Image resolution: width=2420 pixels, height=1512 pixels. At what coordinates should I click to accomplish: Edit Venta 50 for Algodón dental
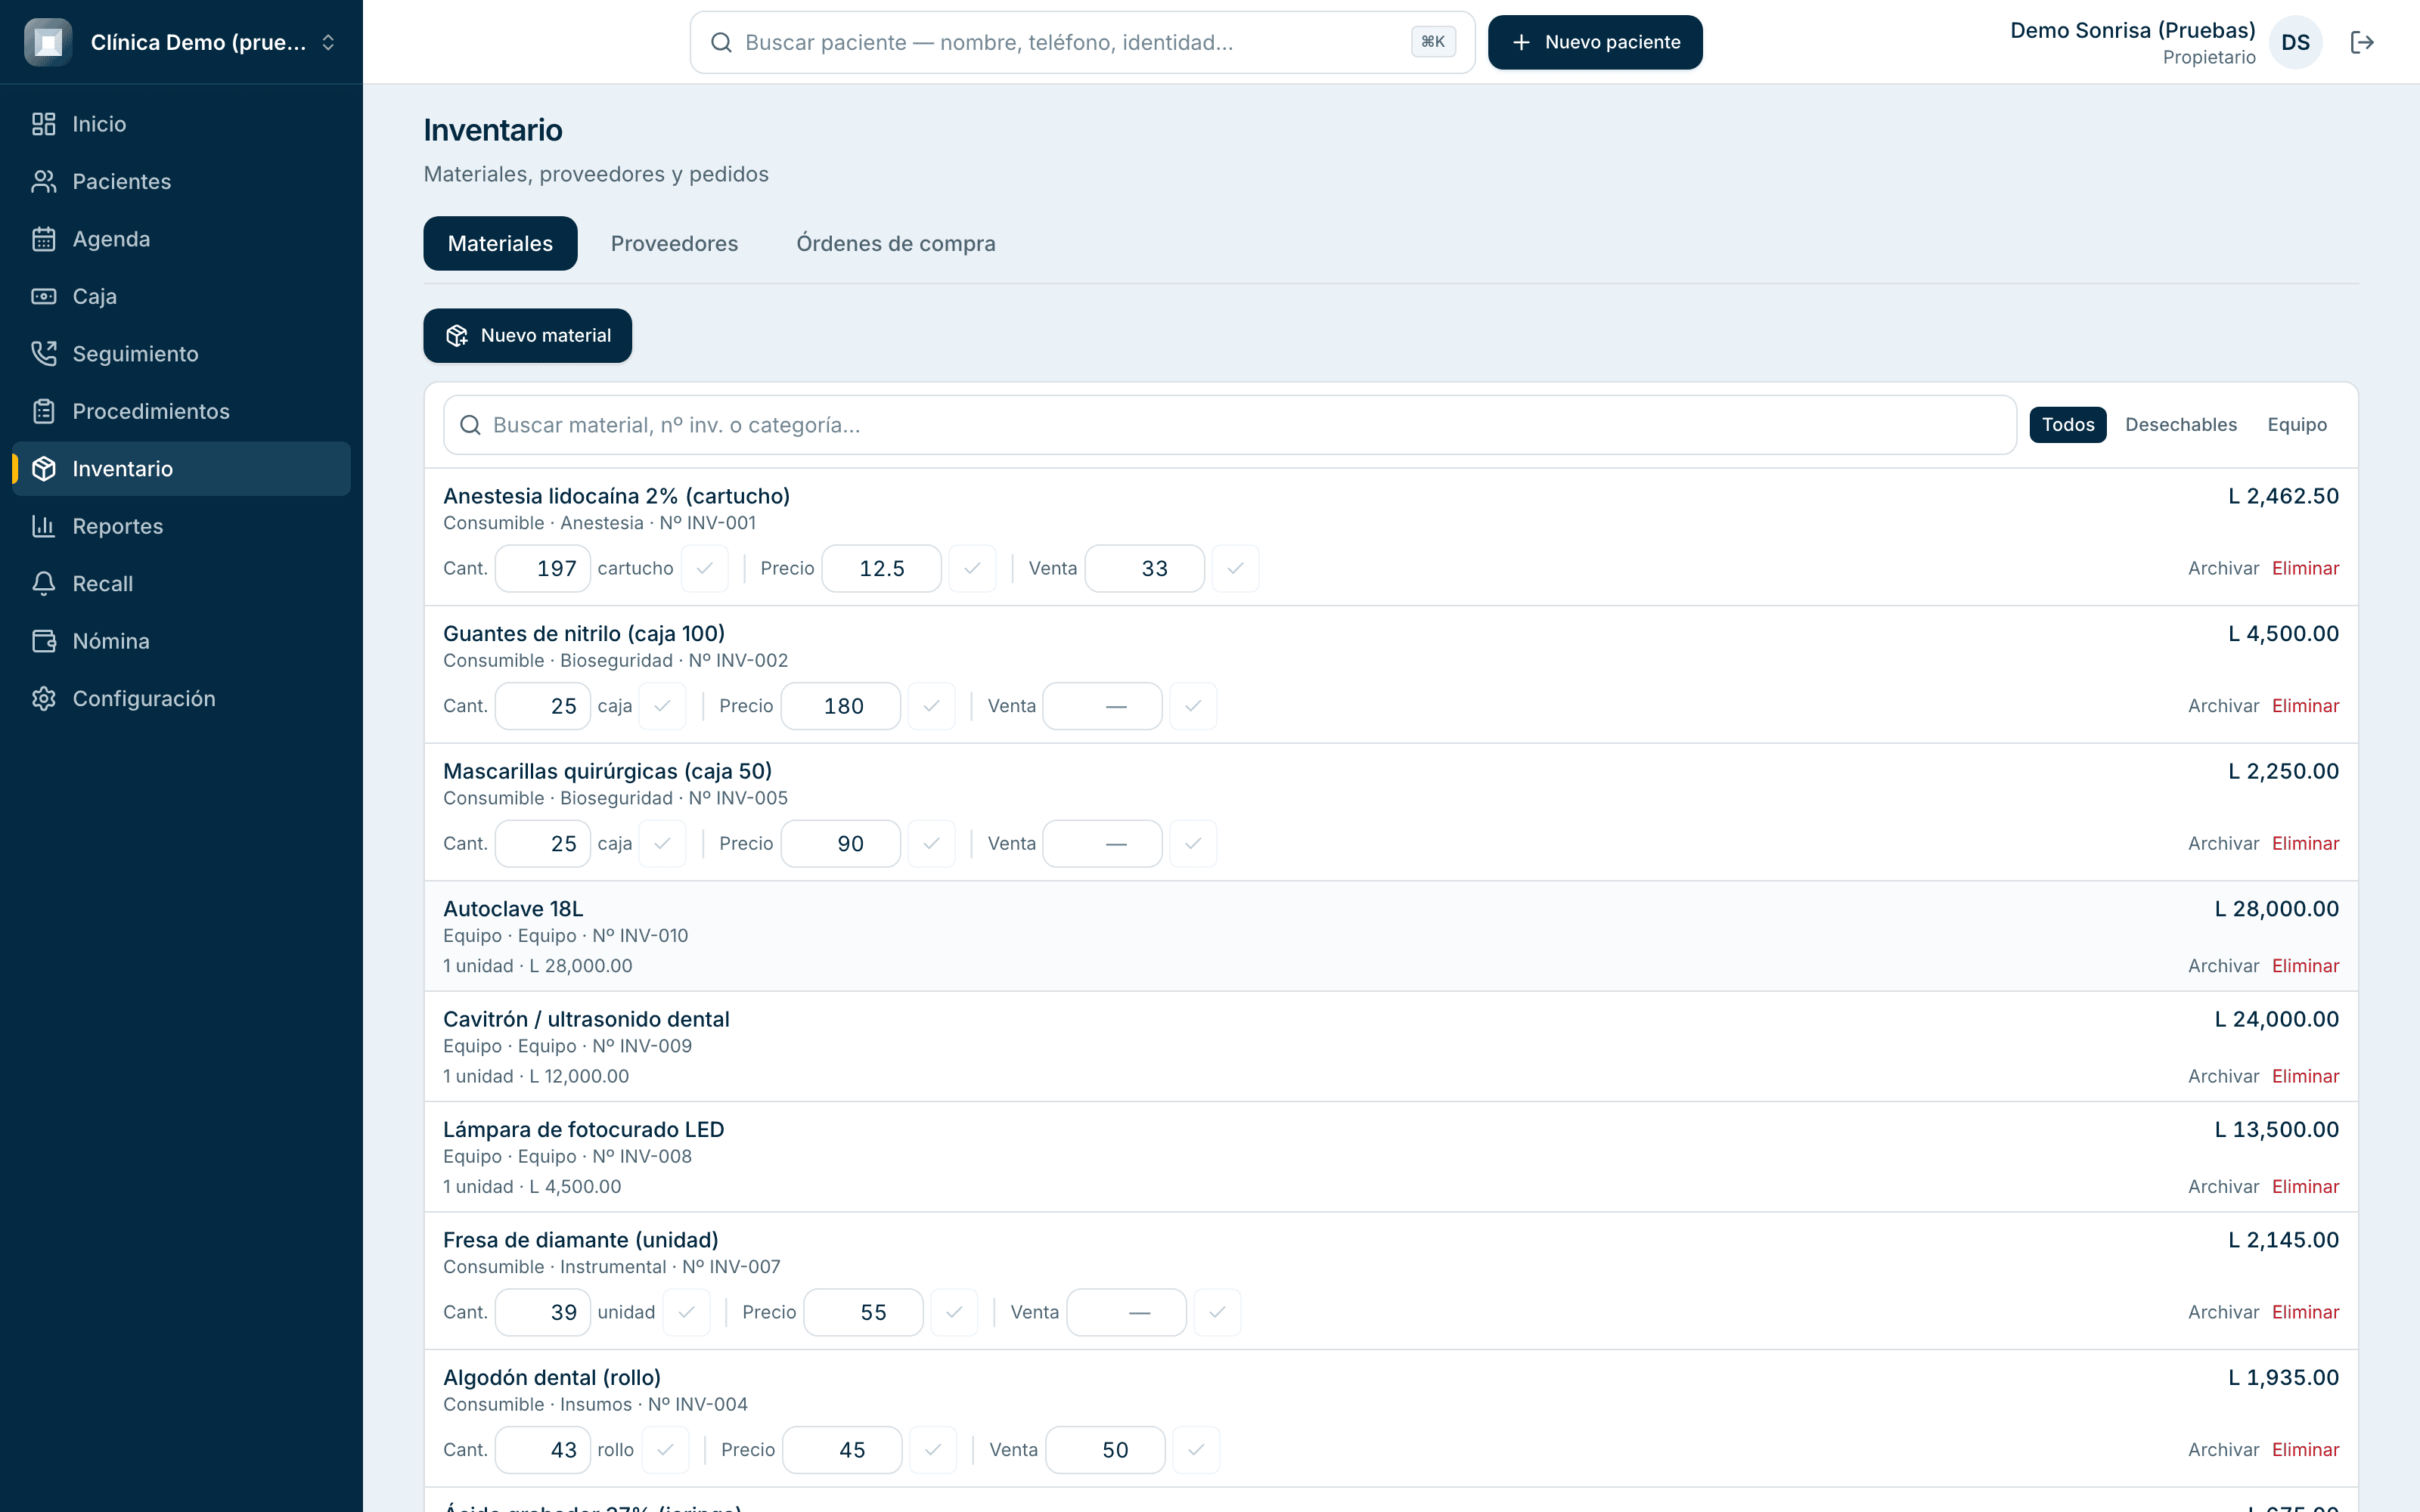coord(1105,1450)
